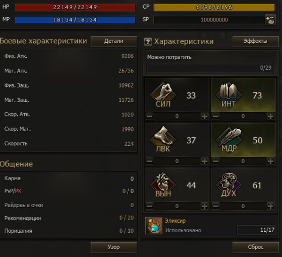
Task: Click the Сброс reset button
Action: click(x=256, y=247)
